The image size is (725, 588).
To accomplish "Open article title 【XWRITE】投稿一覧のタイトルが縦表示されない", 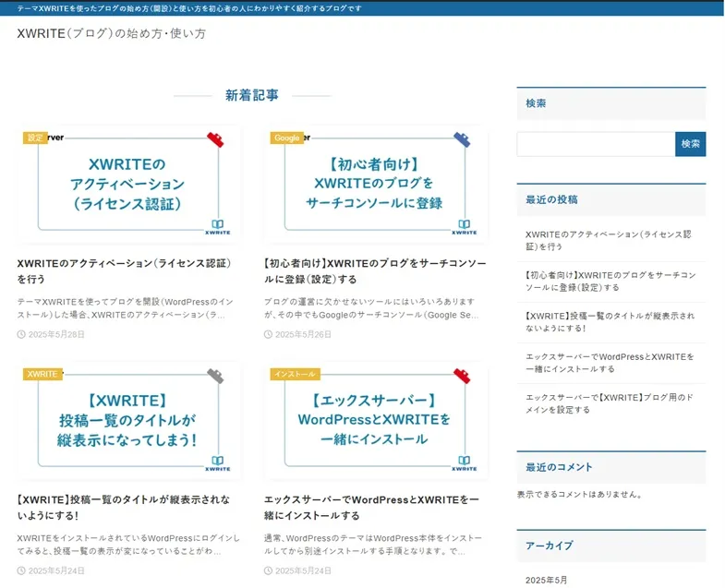I will (124, 507).
